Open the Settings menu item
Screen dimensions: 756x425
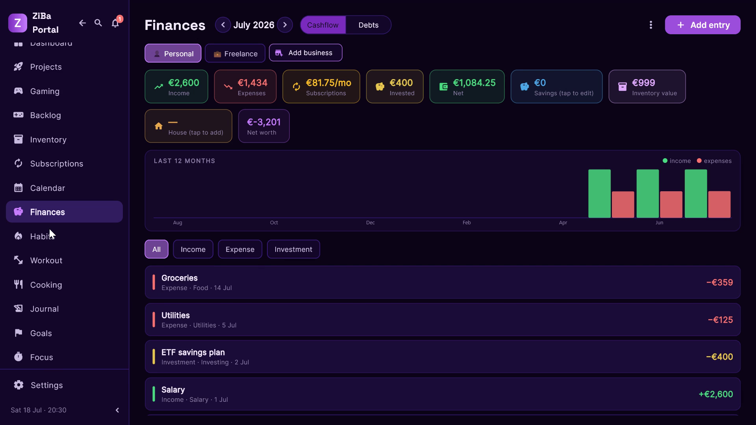(64, 385)
